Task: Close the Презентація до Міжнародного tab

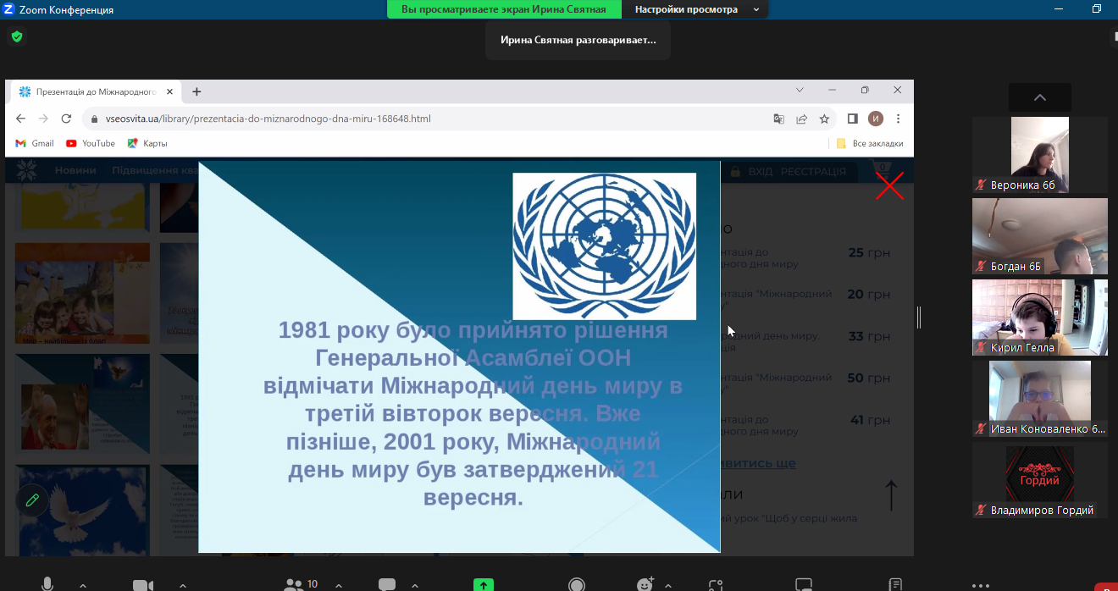Action: coord(170,91)
